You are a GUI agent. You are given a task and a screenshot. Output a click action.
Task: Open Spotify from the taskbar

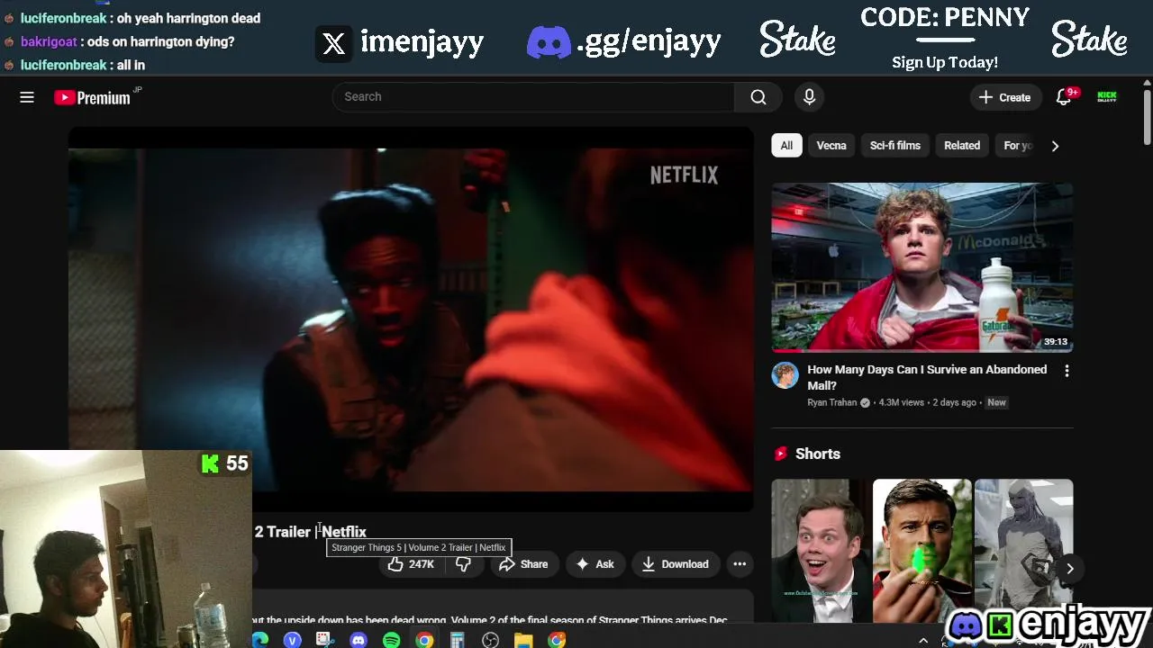pos(391,640)
